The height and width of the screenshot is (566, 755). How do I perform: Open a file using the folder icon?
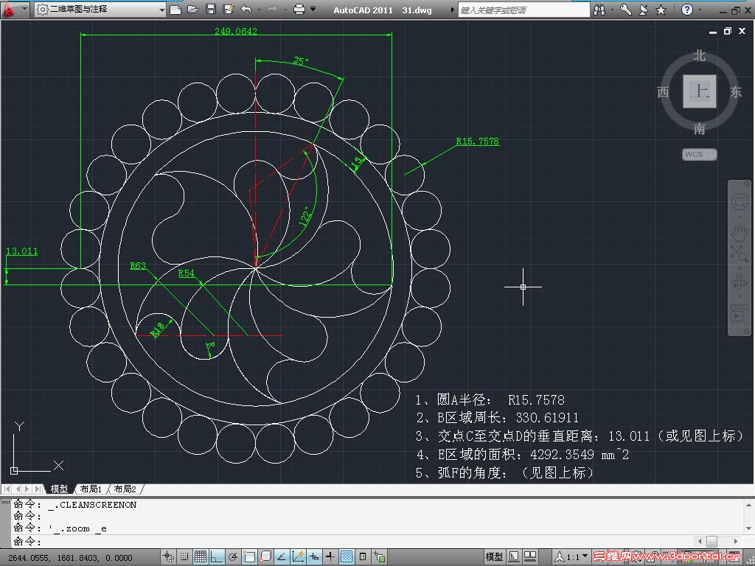click(x=193, y=9)
